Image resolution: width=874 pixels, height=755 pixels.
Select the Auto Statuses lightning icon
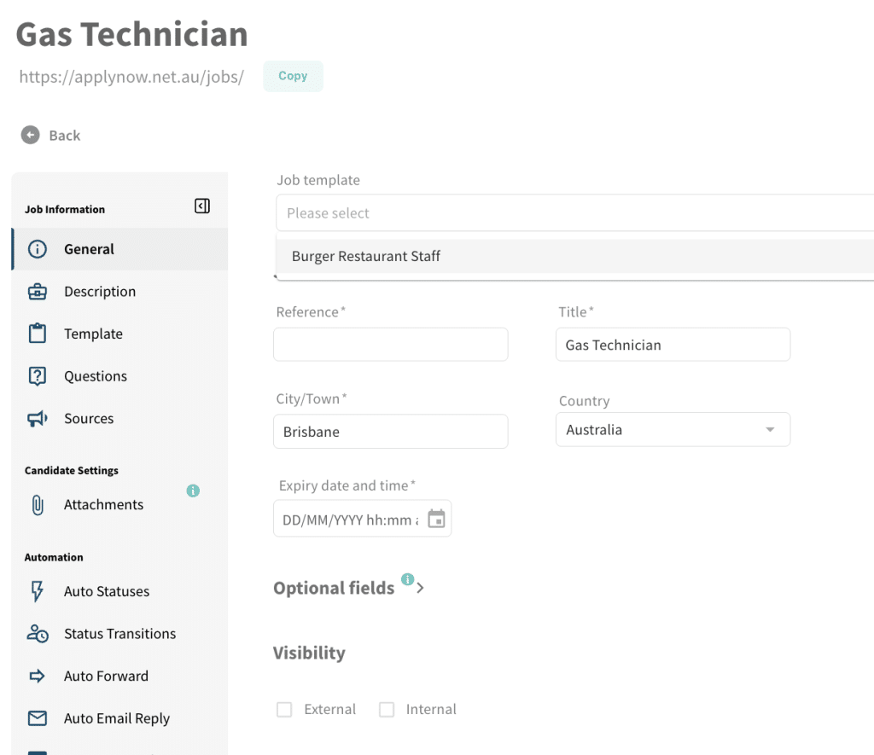36,591
